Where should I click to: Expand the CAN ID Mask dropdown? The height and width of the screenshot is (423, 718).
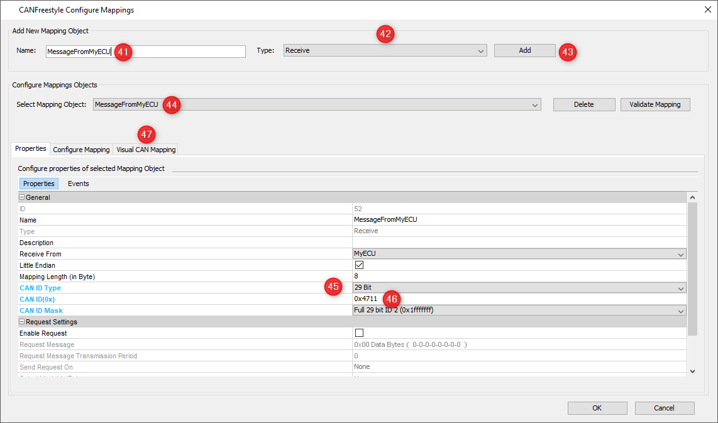coord(519,310)
